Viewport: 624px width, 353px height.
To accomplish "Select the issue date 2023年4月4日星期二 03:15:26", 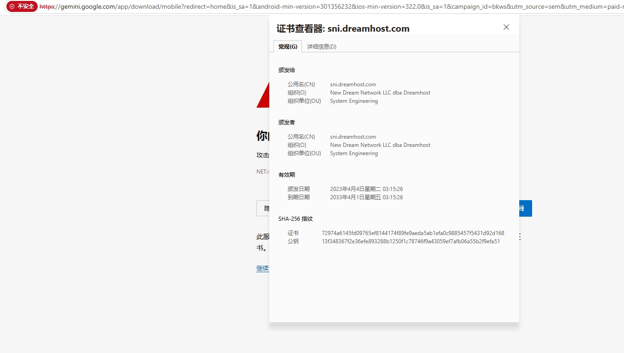I will pos(366,189).
